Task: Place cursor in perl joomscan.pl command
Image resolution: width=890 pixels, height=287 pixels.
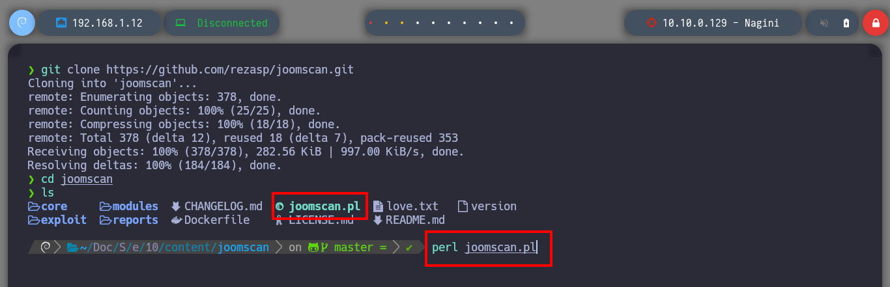Action: [483, 247]
